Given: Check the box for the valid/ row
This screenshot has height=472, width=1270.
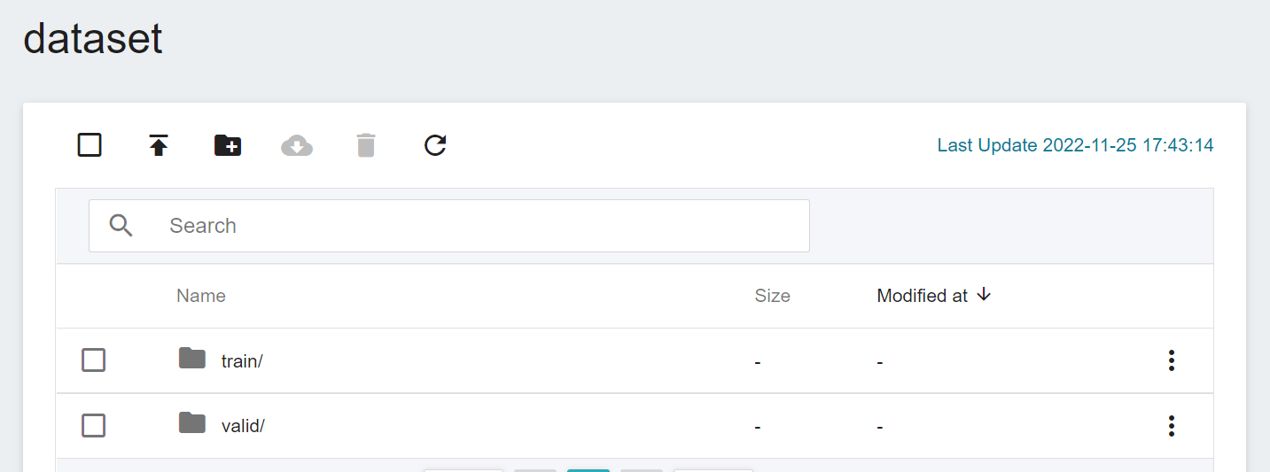Looking at the screenshot, I should 94,426.
